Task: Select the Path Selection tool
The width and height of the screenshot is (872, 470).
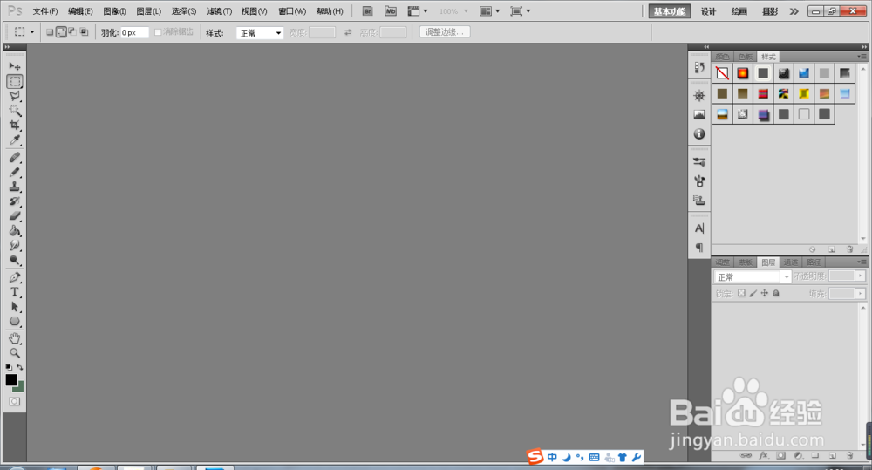Action: coord(15,306)
